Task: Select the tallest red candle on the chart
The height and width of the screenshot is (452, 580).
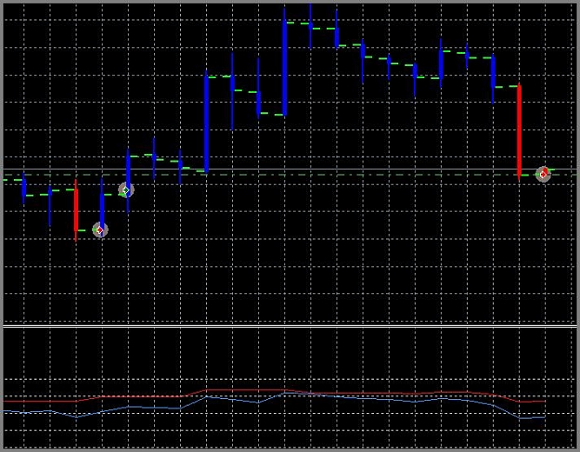Action: pos(520,132)
